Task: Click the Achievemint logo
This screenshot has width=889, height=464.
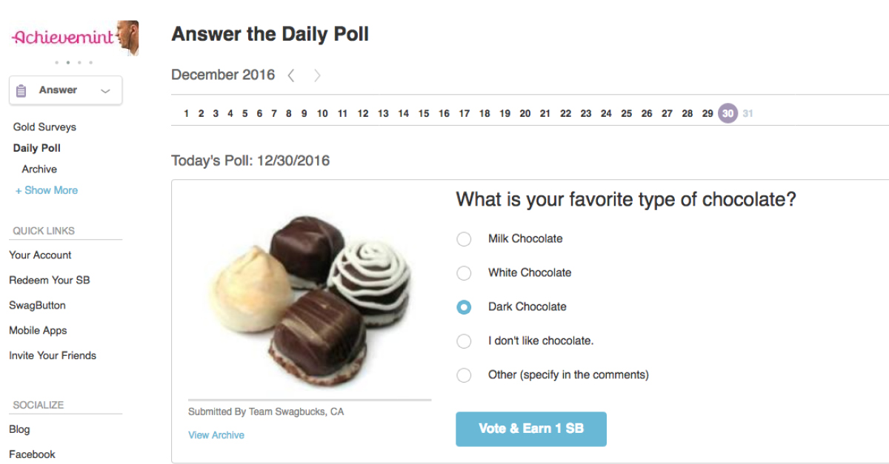Action: click(62, 38)
